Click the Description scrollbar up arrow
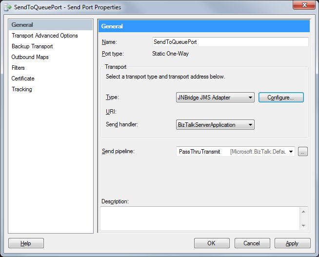The width and height of the screenshot is (319, 257). click(303, 212)
